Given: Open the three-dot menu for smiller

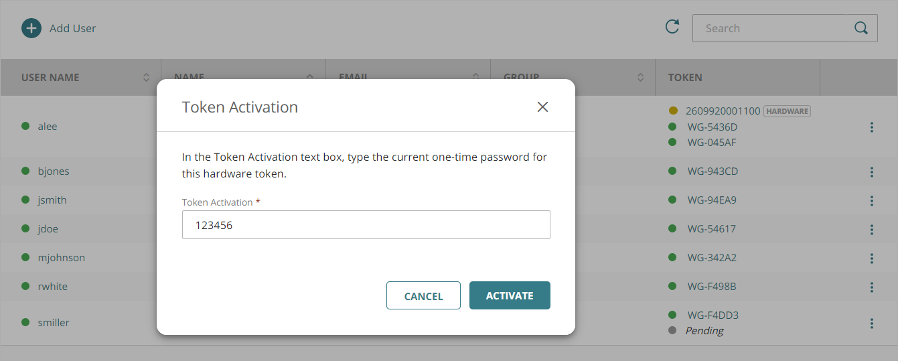Looking at the screenshot, I should tap(871, 323).
